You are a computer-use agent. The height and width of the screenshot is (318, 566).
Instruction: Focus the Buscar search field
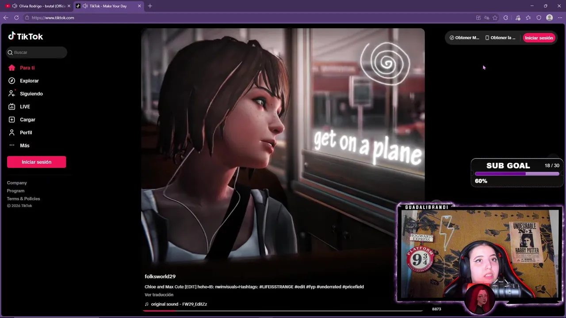tap(37, 52)
